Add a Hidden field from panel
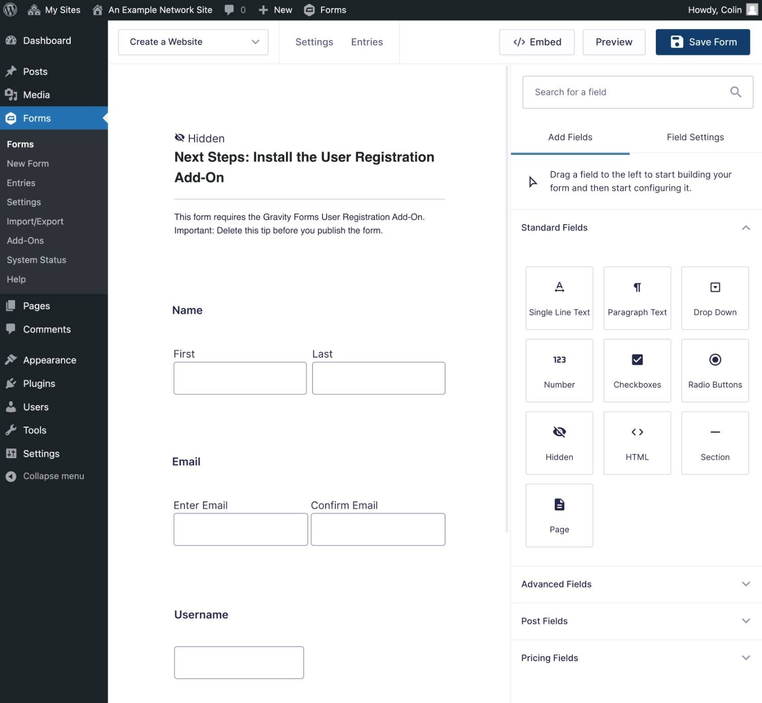Viewport: 762px width, 703px height. (559, 443)
